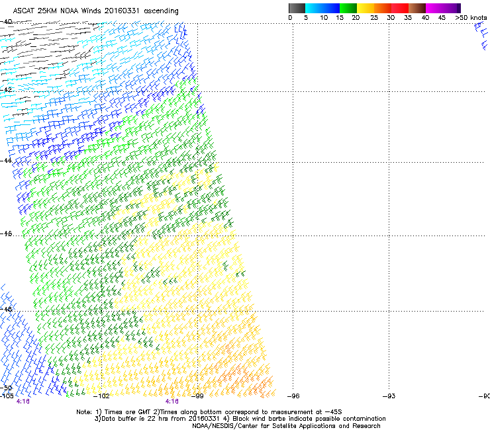Click the '>50 knots' legend label
490x430 pixels.
point(471,18)
